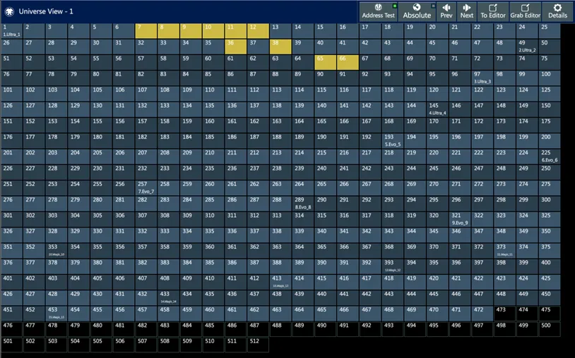Select address cell 97 labeled 3.Ultra_3
This screenshot has width=575, height=358.
pyautogui.click(x=482, y=78)
